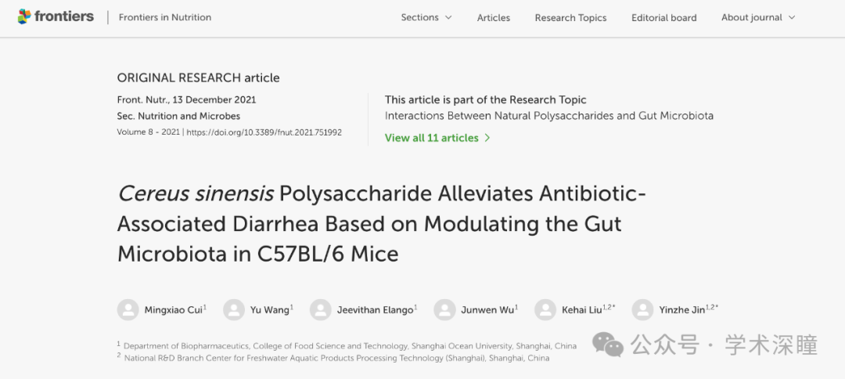Click the WeChat watermark icon
The height and width of the screenshot is (379, 845).
(608, 345)
